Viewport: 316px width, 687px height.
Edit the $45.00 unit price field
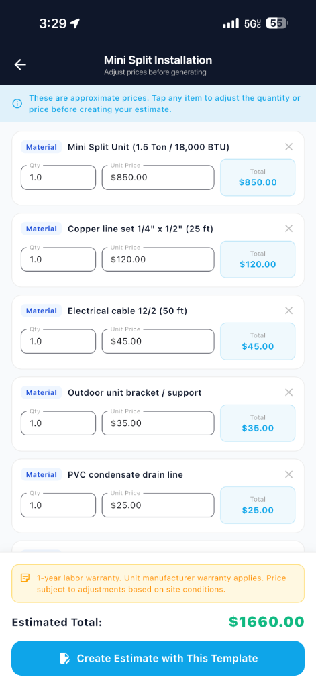[x=158, y=341]
